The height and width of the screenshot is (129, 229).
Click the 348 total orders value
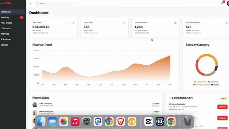[87, 27]
